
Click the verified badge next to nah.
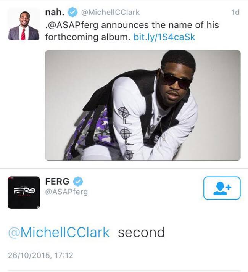click(72, 12)
